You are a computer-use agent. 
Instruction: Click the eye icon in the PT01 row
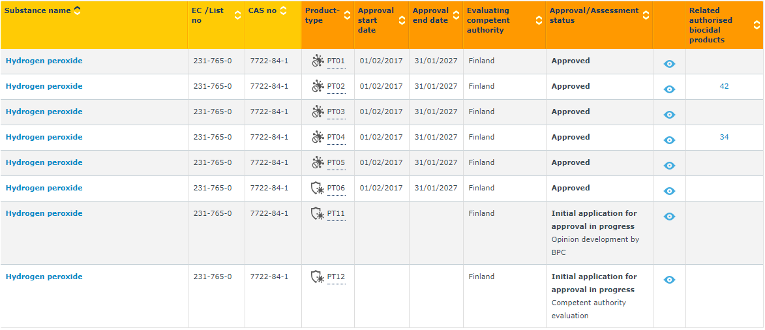pyautogui.click(x=669, y=64)
